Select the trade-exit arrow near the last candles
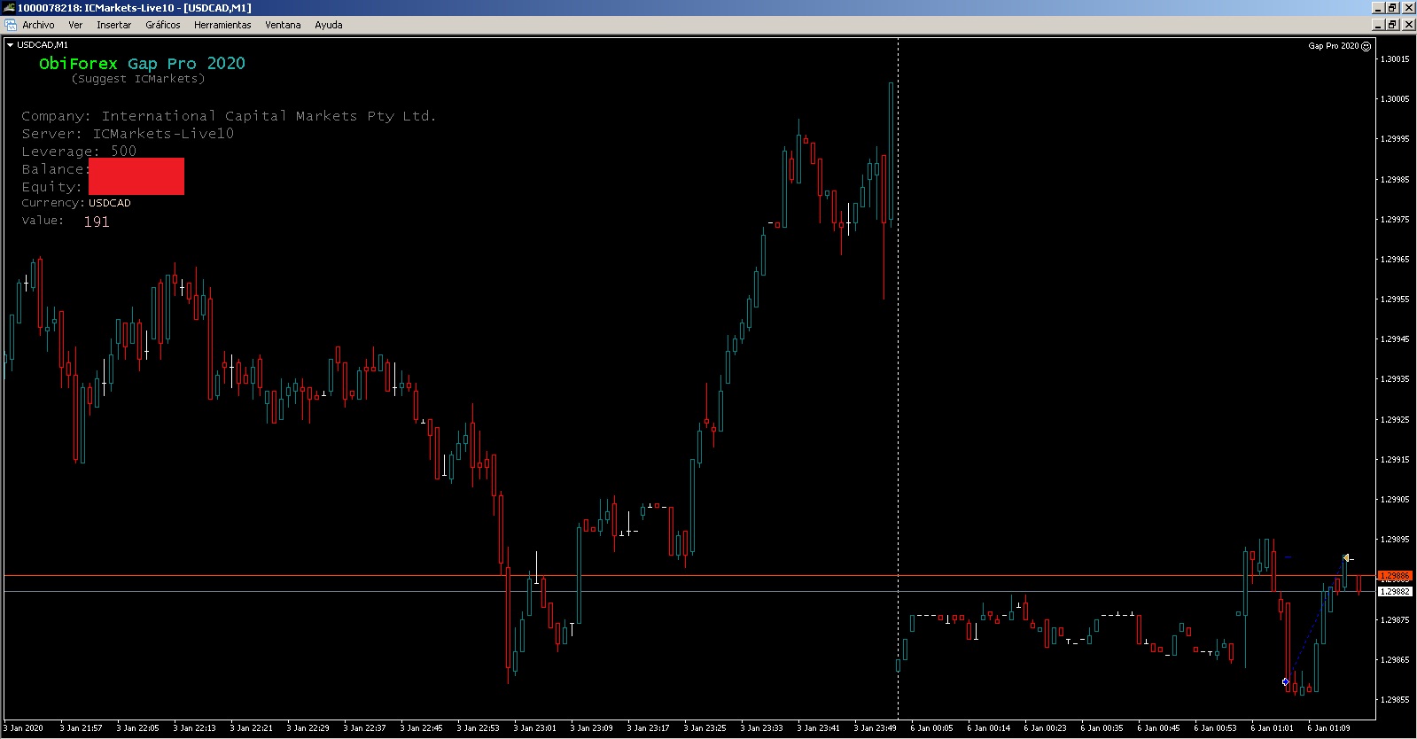This screenshot has height=739, width=1417. click(x=1346, y=558)
